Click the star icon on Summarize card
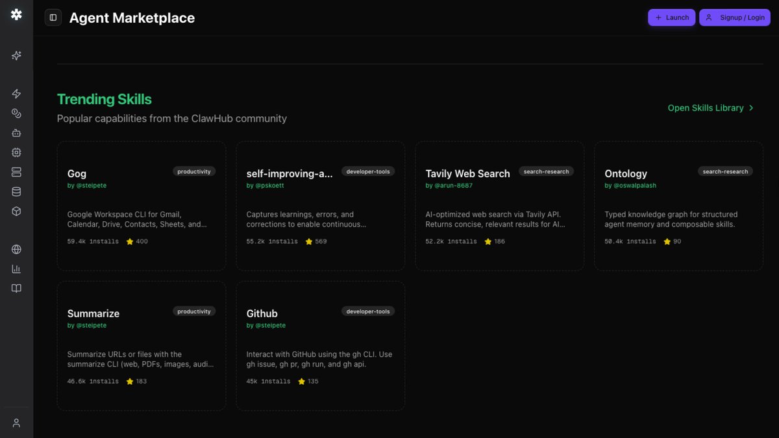 [129, 382]
